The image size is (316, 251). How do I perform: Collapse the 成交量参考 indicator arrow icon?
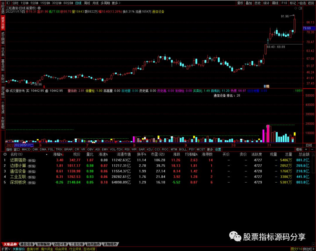[x=7, y=91]
